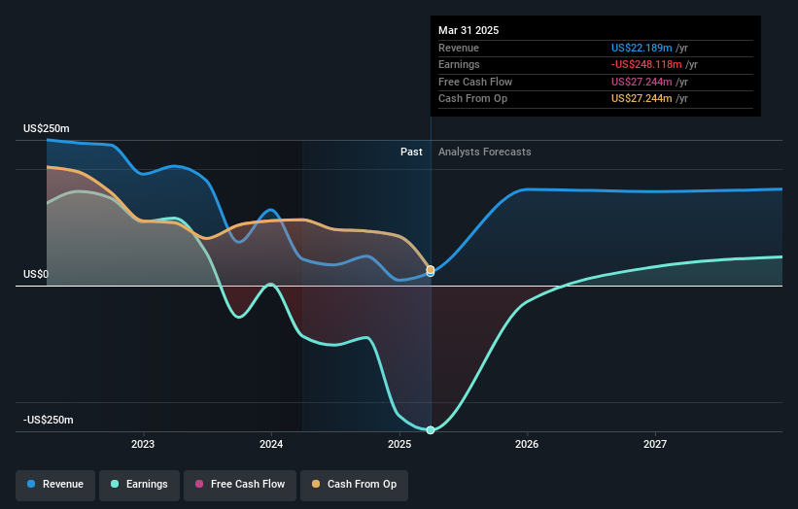
Task: Click the US$22.189m revenue value
Action: [x=642, y=48]
